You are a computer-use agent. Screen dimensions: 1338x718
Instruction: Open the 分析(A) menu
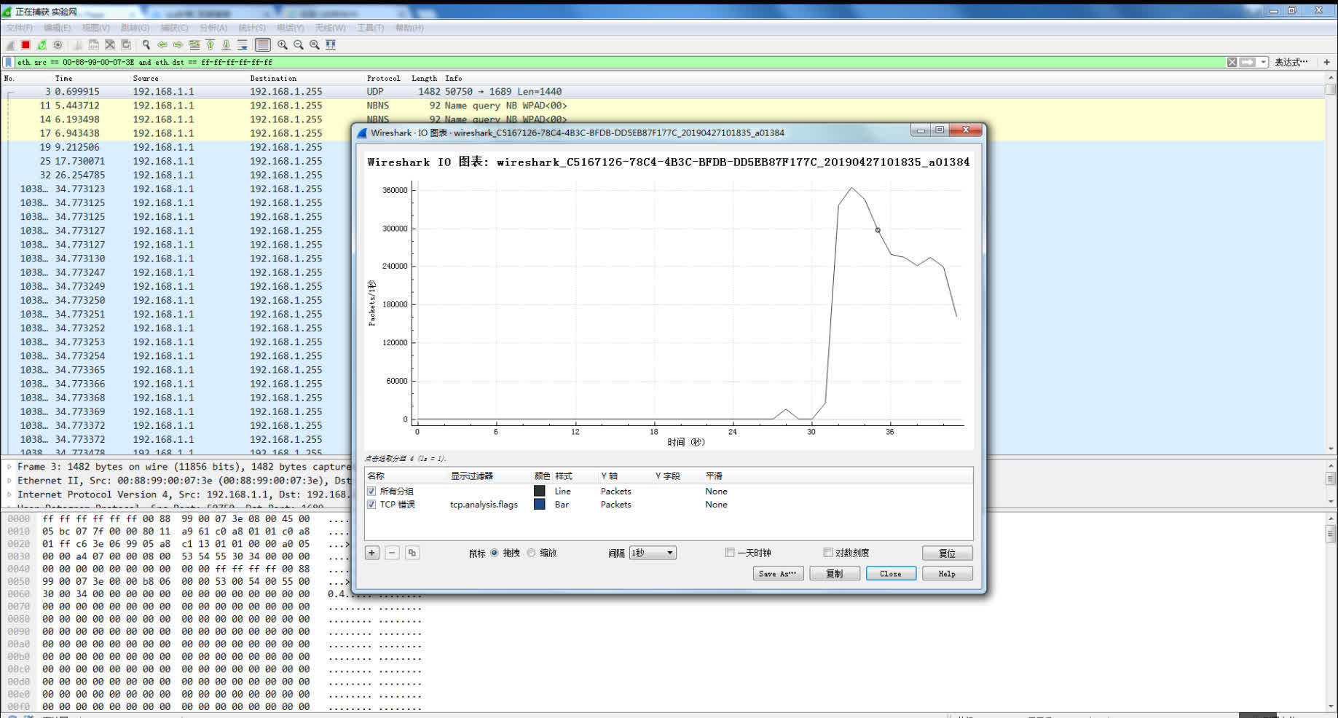[213, 28]
